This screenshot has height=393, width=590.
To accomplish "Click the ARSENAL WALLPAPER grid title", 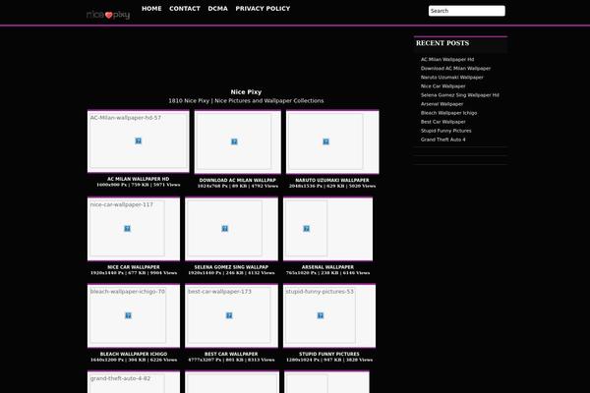I will click(327, 267).
